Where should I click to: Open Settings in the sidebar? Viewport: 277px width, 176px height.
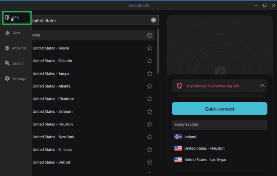[16, 78]
